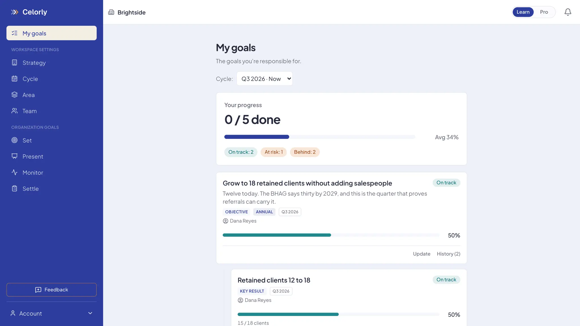Click the Account label in sidebar

pos(31,314)
